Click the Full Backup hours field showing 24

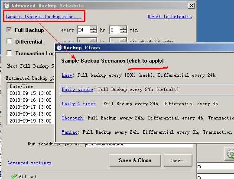84,30
